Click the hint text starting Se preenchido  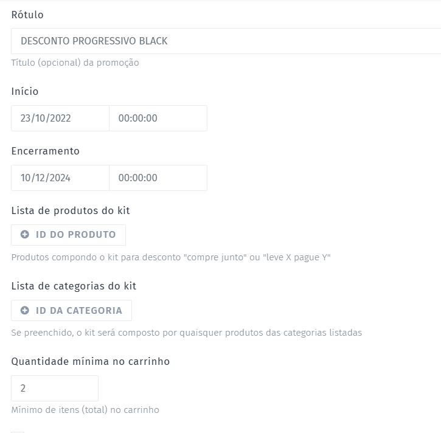187,333
